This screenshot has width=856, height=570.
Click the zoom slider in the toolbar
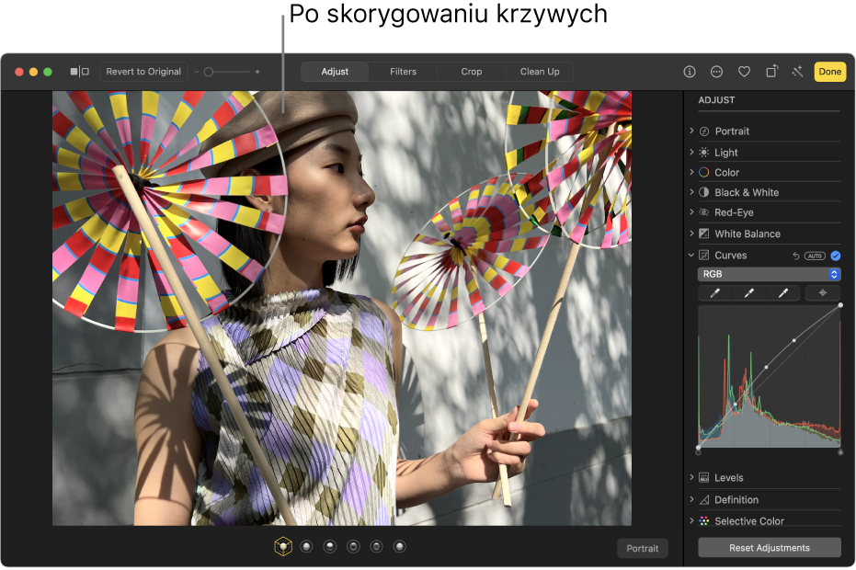pos(231,72)
